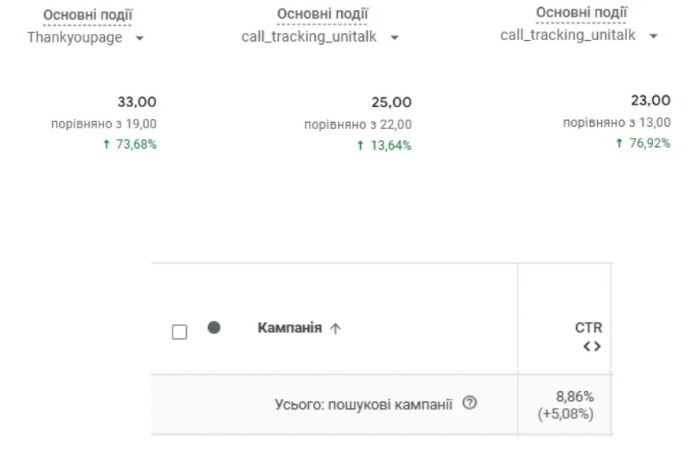Screen dimensions: 698x463
Task: Open the help icon beside Усього: пошукові кампанії
Action: click(470, 403)
